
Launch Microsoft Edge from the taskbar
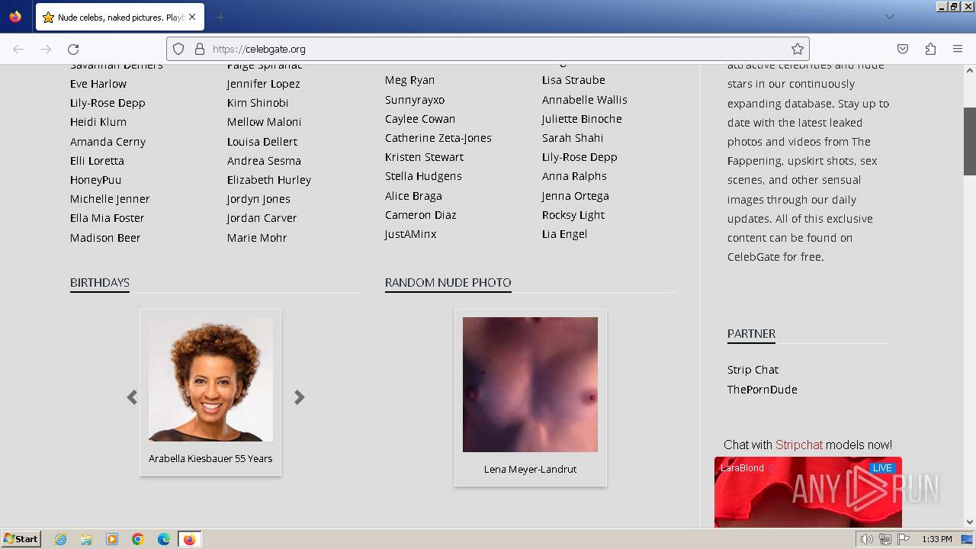[x=163, y=539]
